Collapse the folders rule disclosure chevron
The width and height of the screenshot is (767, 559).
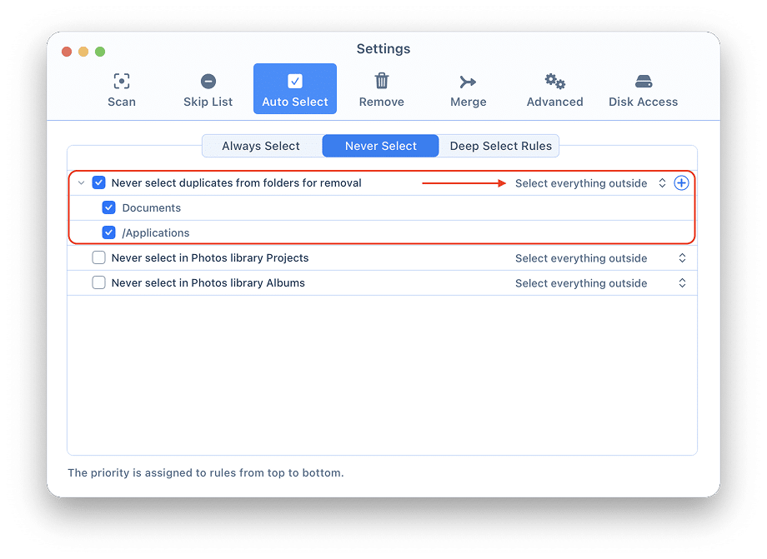pos(81,183)
